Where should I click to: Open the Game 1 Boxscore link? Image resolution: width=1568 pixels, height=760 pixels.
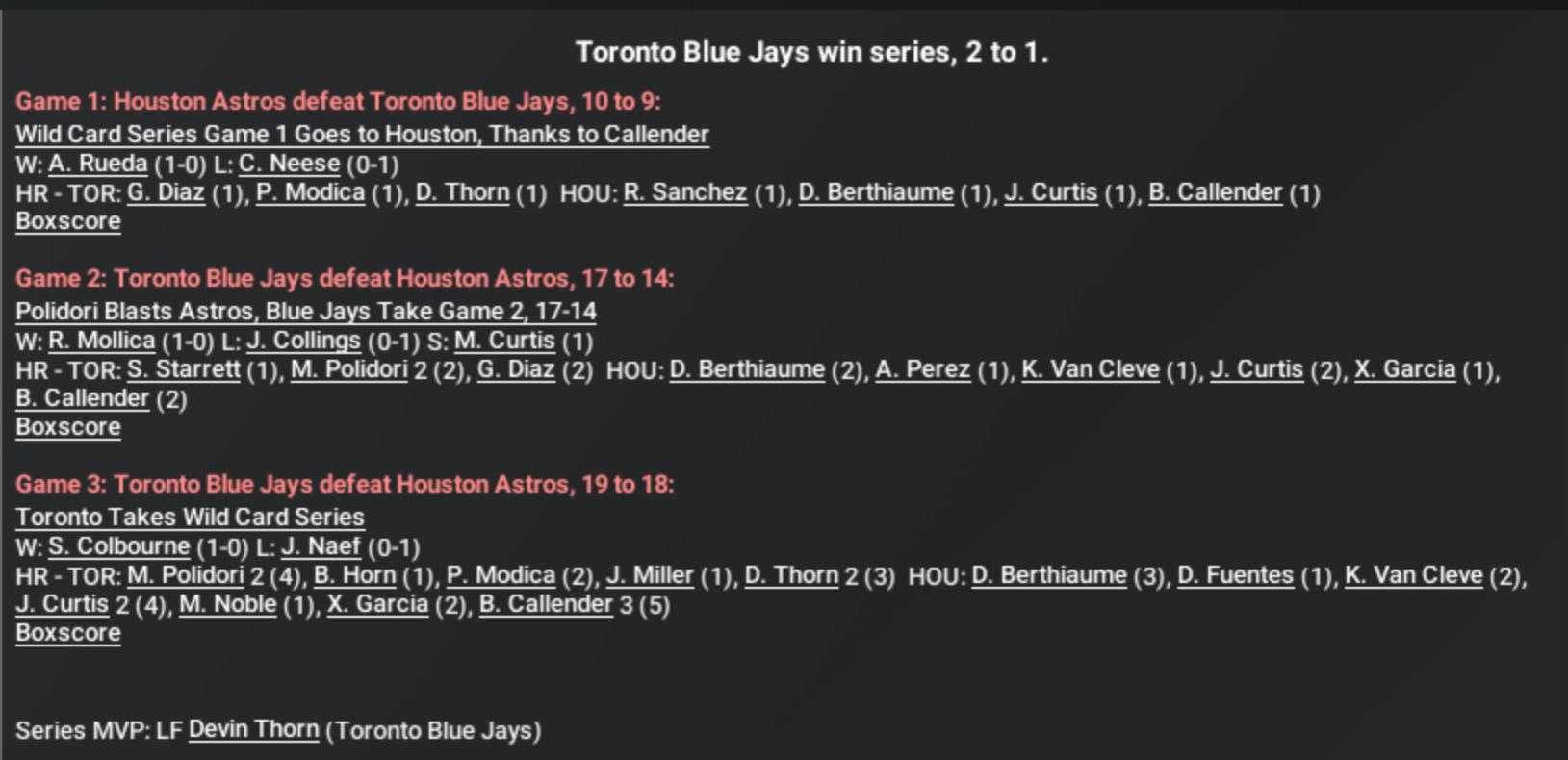[68, 221]
